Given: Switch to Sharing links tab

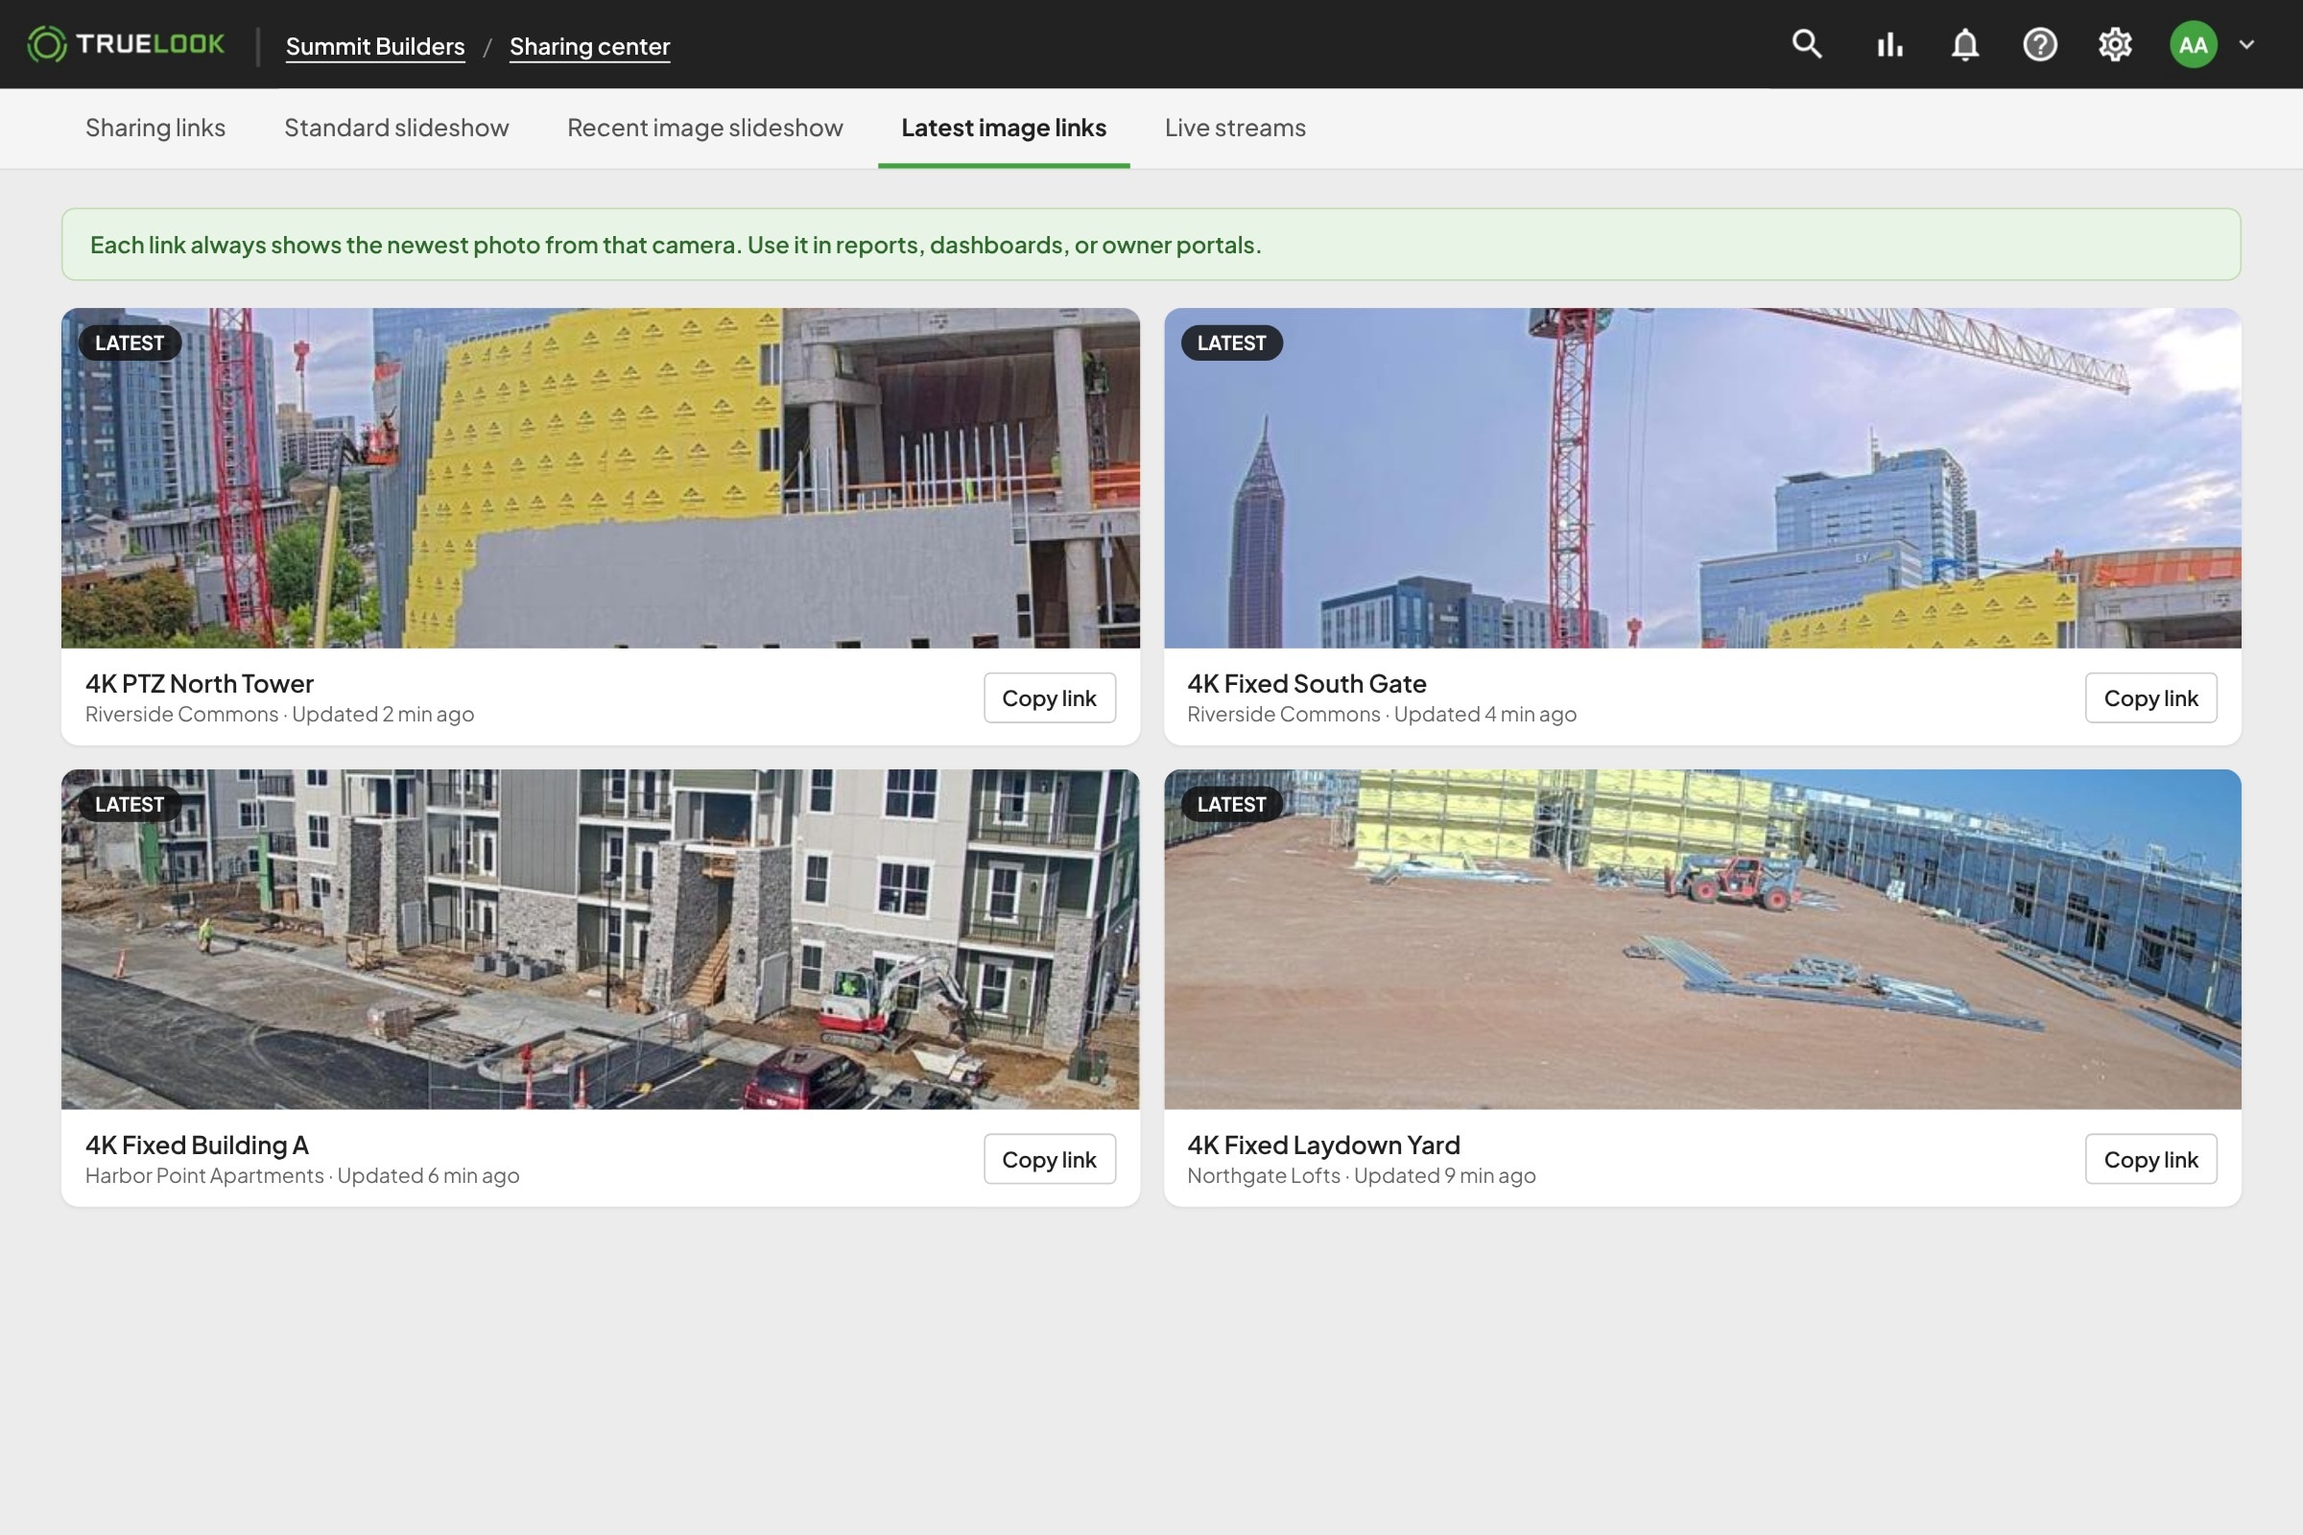Looking at the screenshot, I should click(155, 128).
